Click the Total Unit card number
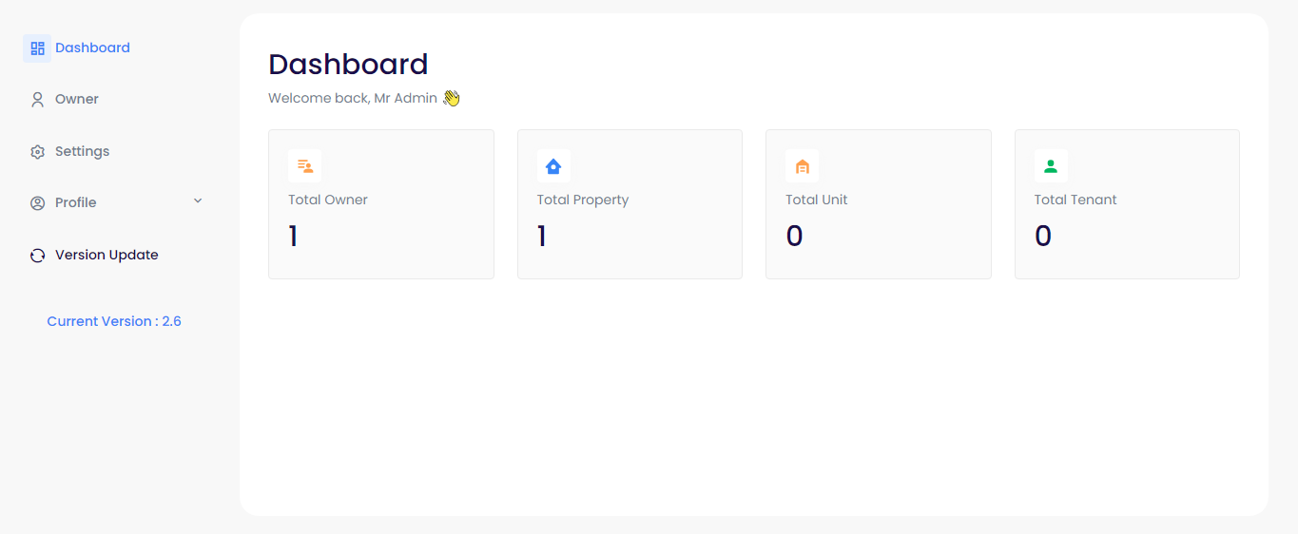 [794, 236]
